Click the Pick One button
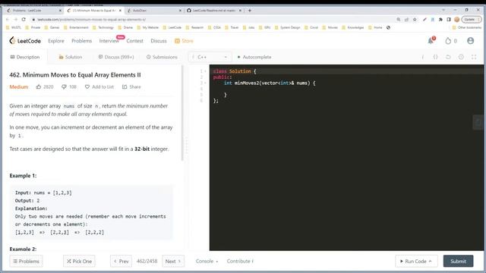 coord(79,261)
